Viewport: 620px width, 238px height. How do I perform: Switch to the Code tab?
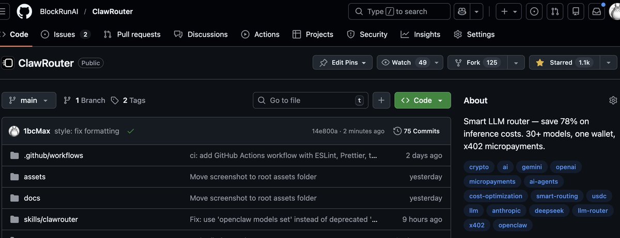point(16,34)
